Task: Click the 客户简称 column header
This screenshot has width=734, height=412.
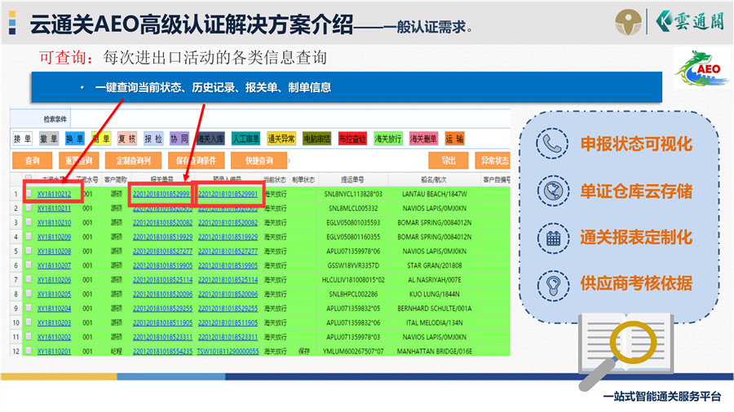Action: pos(116,179)
